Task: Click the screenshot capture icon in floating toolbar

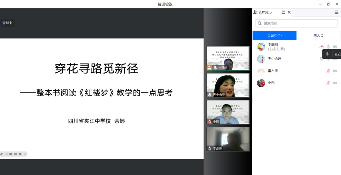Action: coord(6,154)
